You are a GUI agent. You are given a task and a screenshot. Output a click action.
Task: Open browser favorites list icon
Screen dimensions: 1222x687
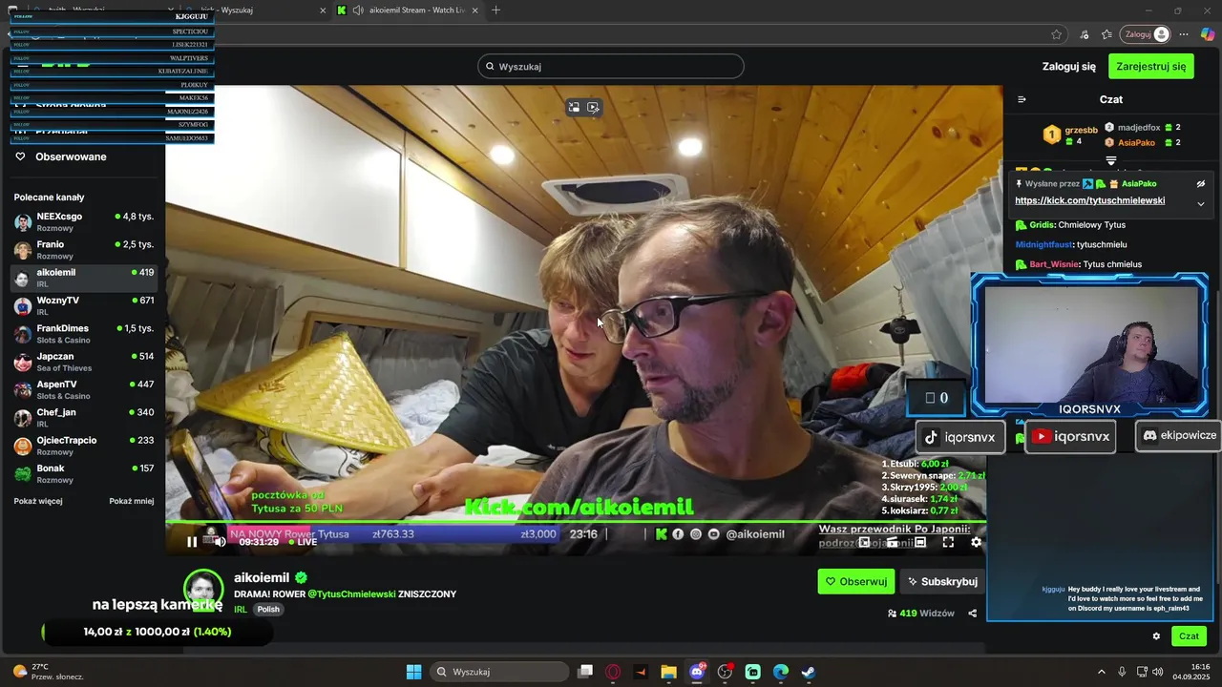pyautogui.click(x=1106, y=34)
